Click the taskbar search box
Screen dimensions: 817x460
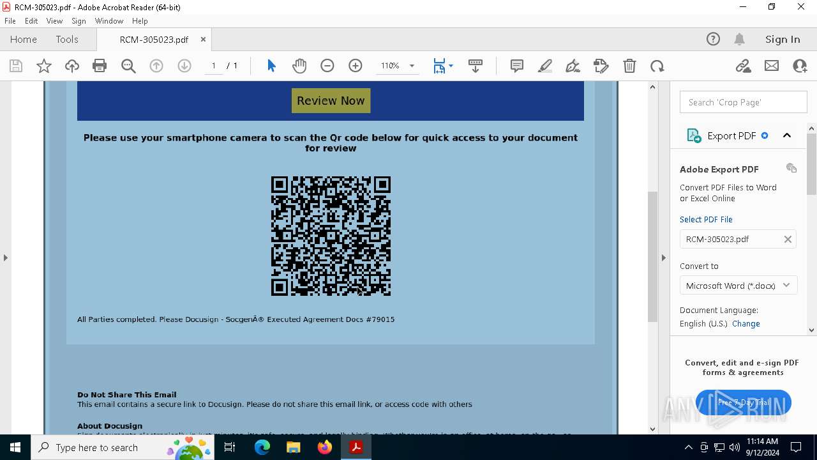coord(121,447)
